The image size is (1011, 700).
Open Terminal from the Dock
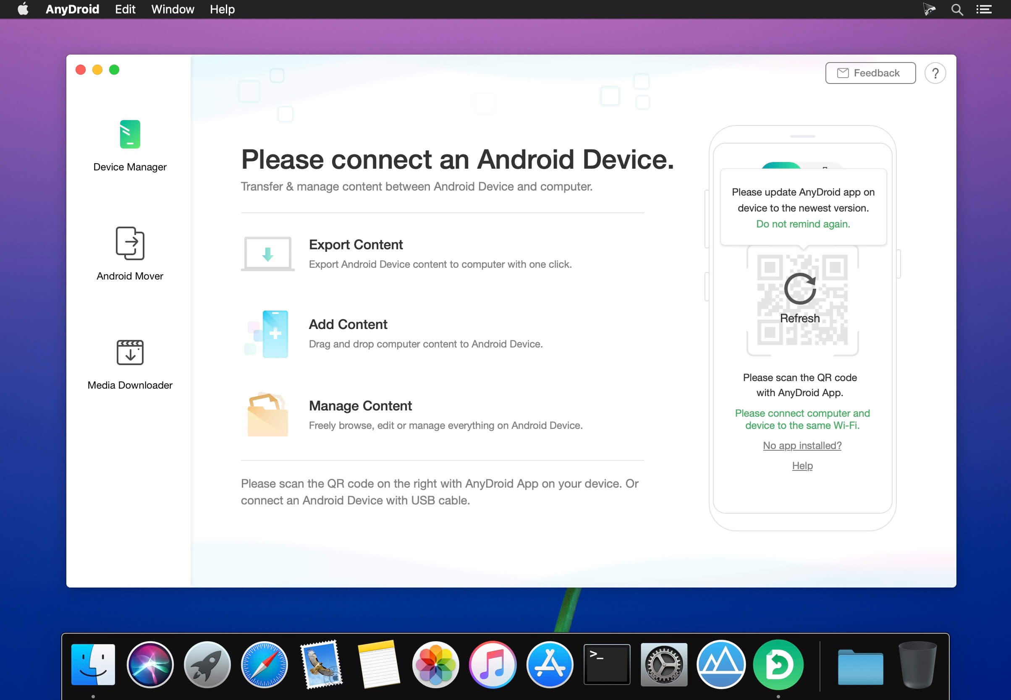click(x=607, y=663)
